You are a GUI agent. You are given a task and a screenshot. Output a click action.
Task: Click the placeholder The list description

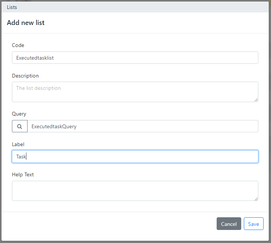(38, 88)
